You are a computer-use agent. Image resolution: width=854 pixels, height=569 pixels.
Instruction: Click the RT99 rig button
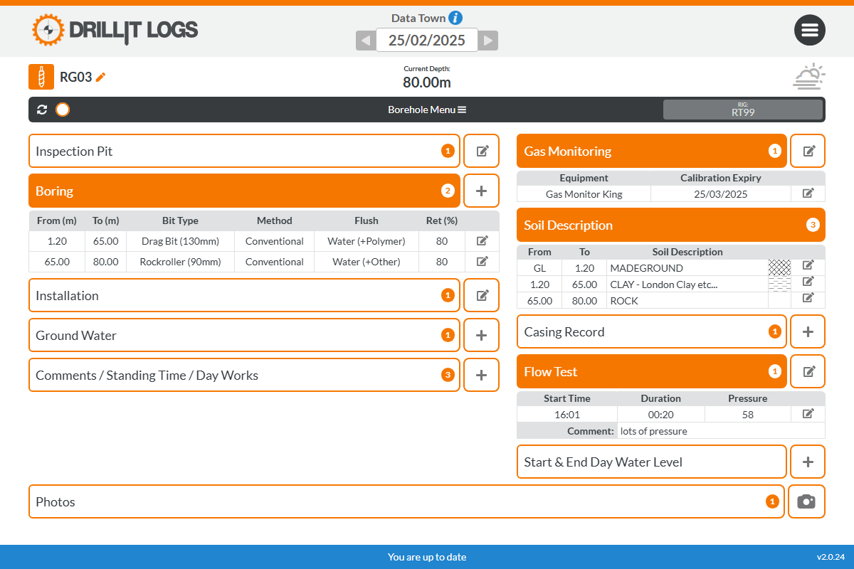[742, 110]
